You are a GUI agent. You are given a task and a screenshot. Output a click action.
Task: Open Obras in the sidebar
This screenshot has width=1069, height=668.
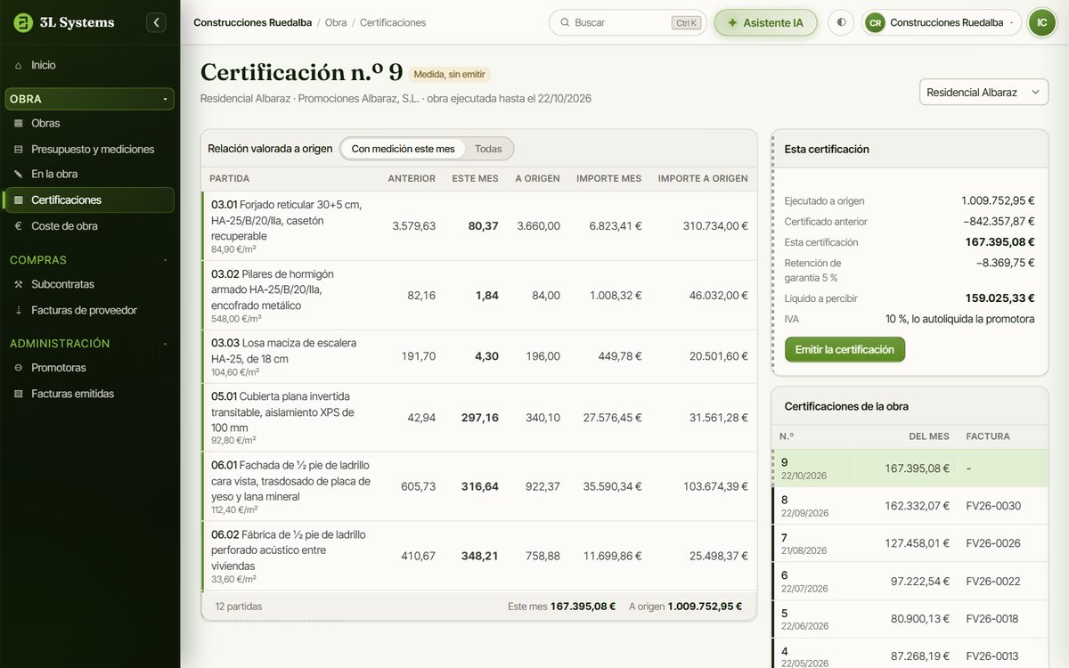[x=89, y=123]
